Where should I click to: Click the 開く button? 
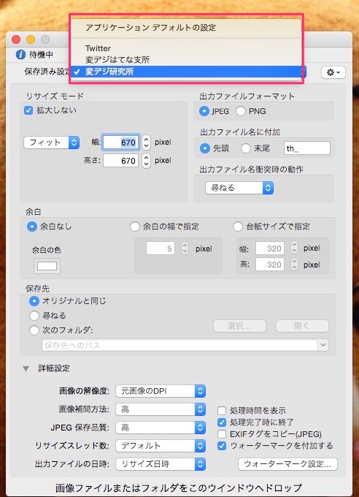click(302, 326)
